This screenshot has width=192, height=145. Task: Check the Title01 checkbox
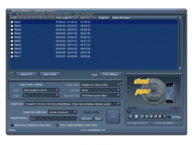point(12,22)
